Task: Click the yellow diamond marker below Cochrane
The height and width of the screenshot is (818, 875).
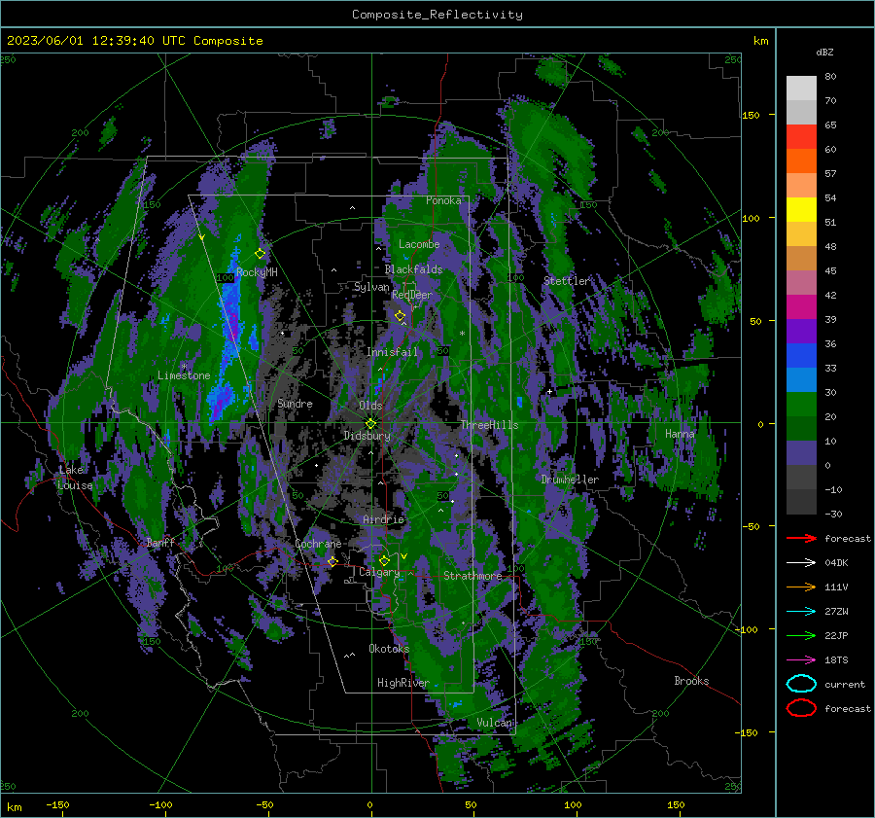Action: [332, 561]
